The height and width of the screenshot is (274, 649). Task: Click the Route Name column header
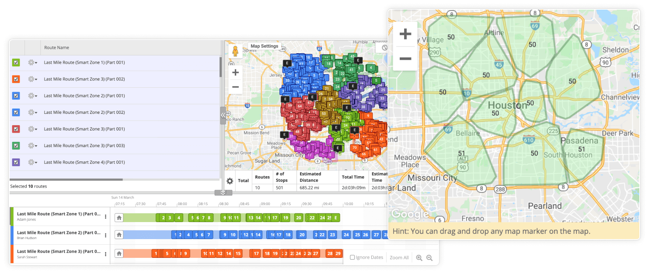click(57, 48)
